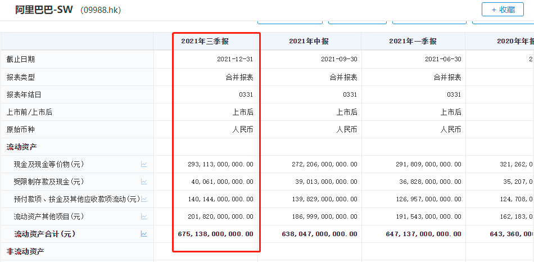Click the 受限制存款及现金(元) label
534x262 pixels.
[49, 182]
